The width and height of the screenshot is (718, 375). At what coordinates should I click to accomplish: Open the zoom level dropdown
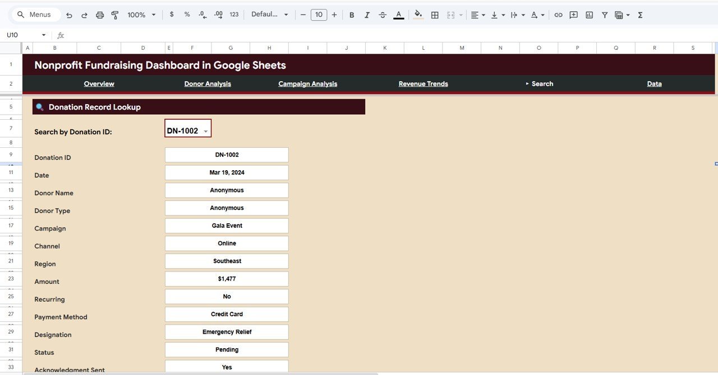coord(141,15)
